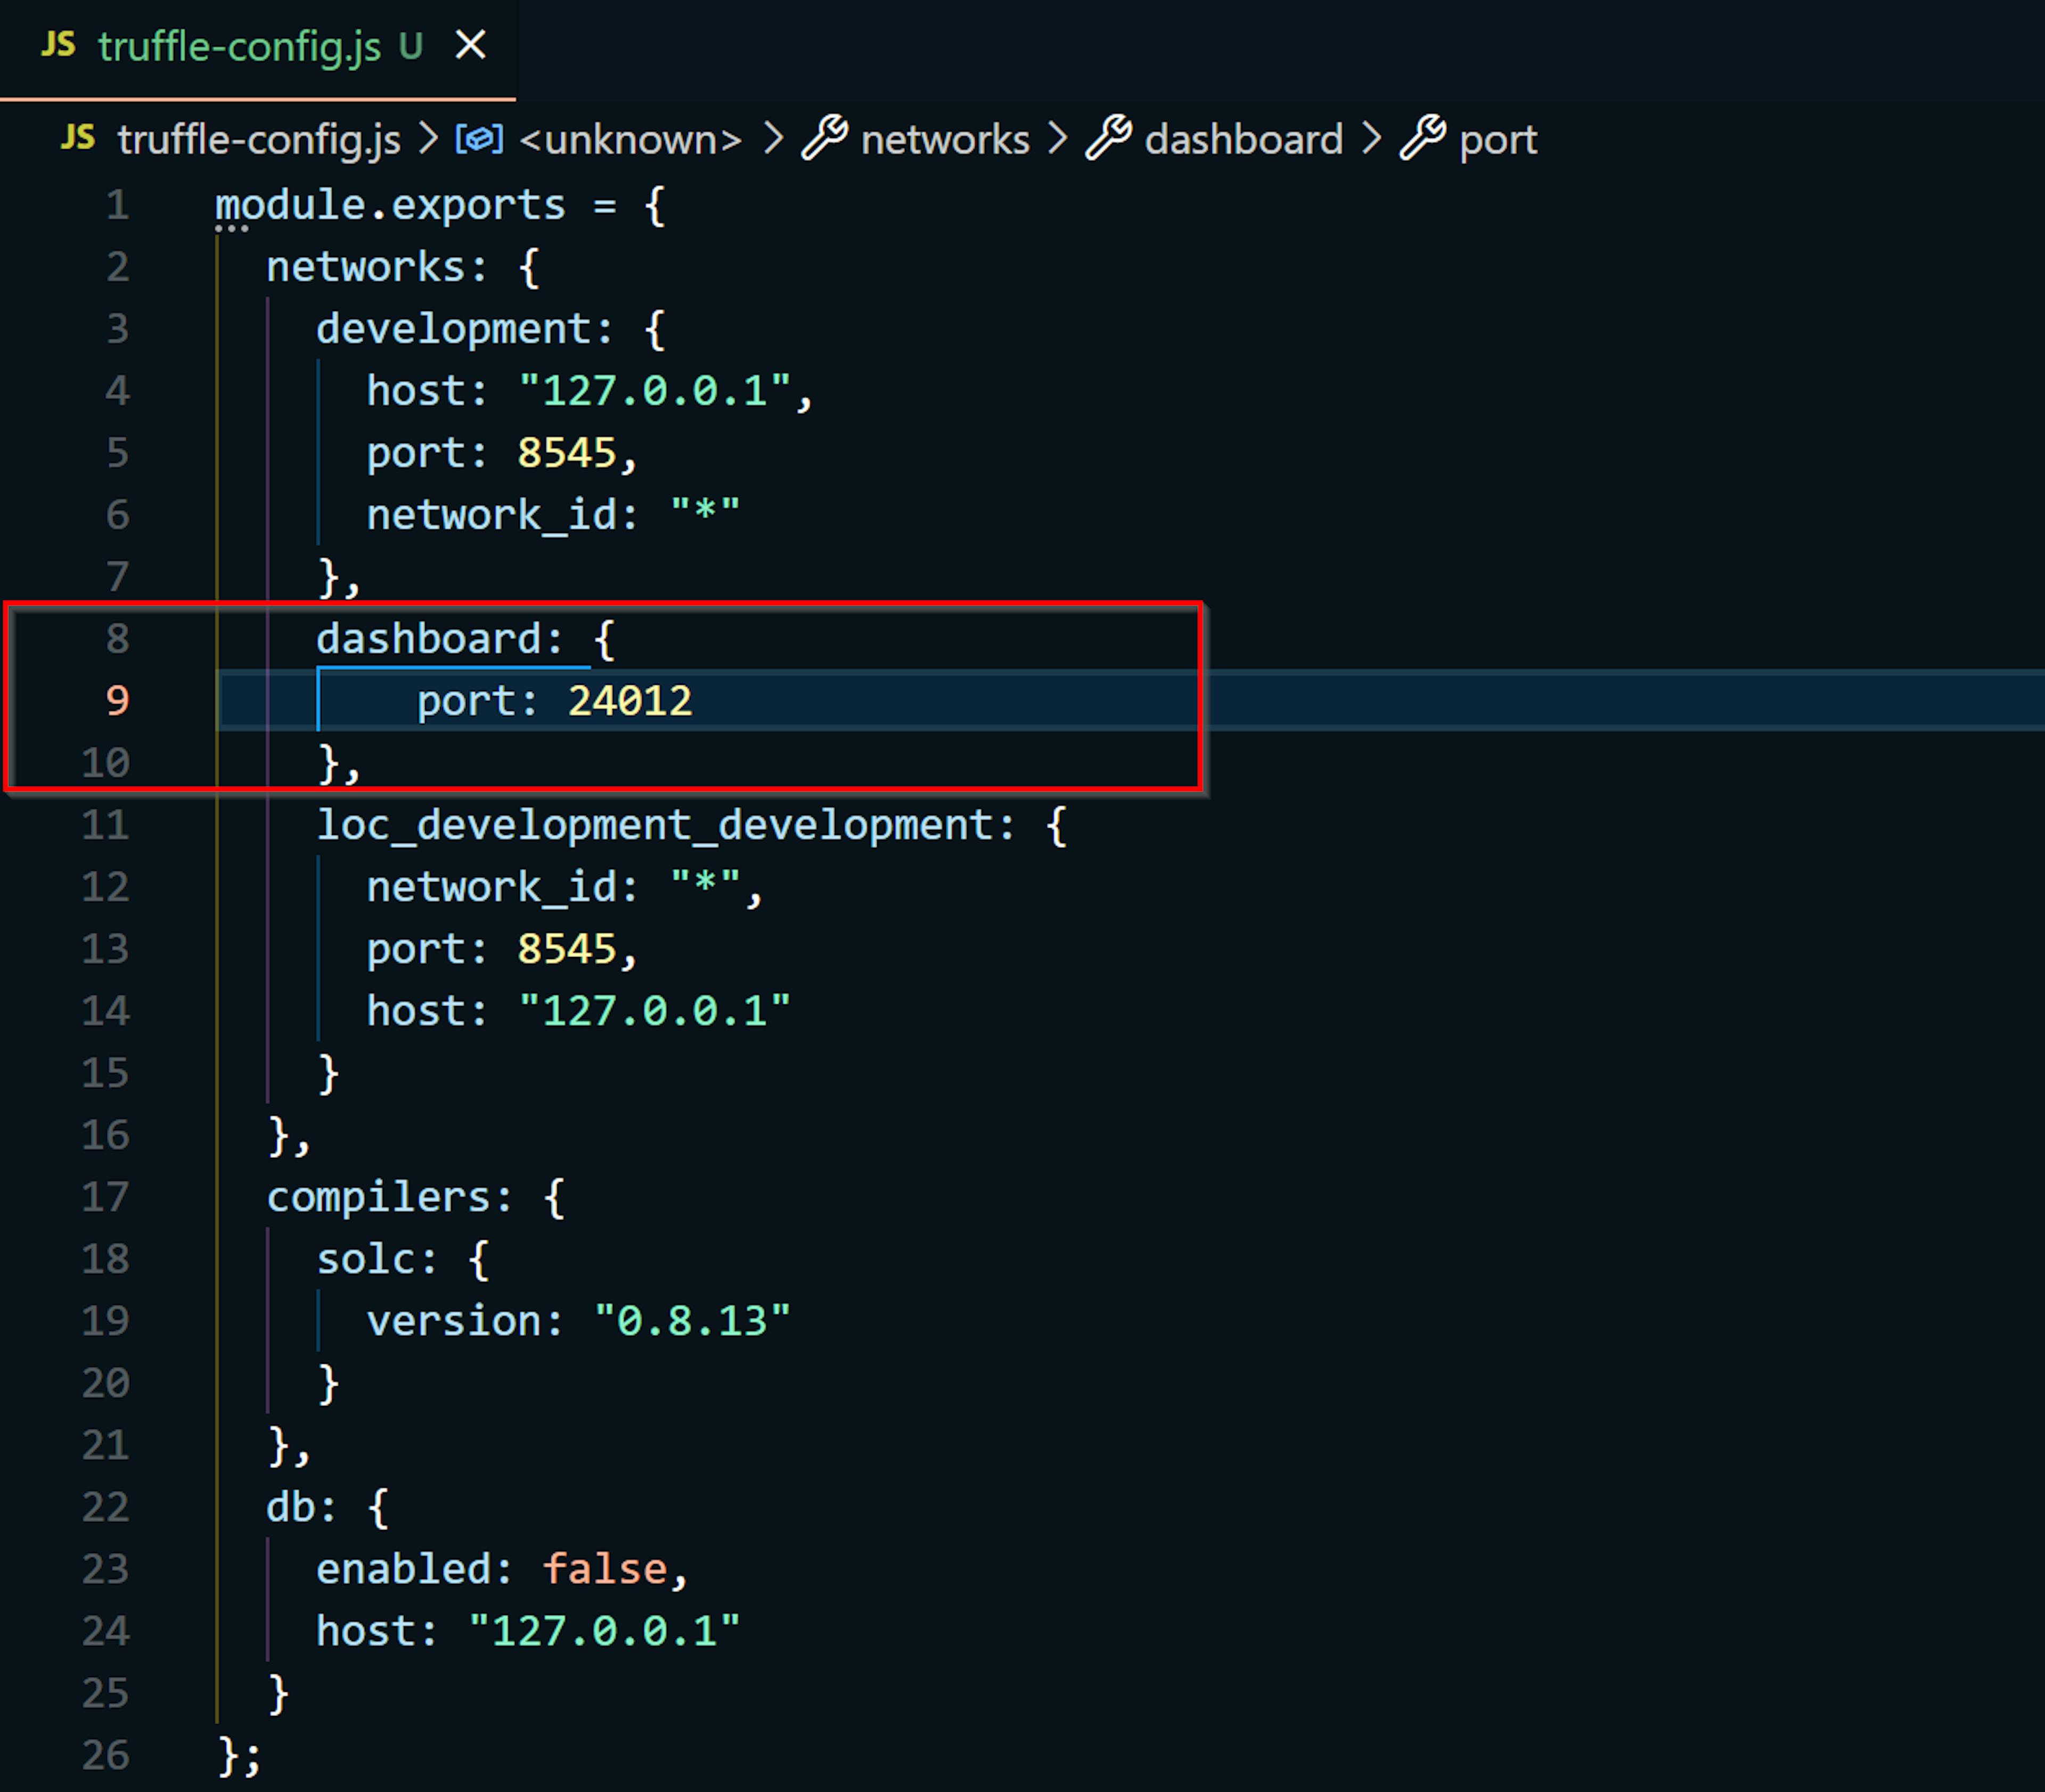The image size is (2045, 1792).
Task: Place cursor on the port value 24012
Action: pos(630,700)
